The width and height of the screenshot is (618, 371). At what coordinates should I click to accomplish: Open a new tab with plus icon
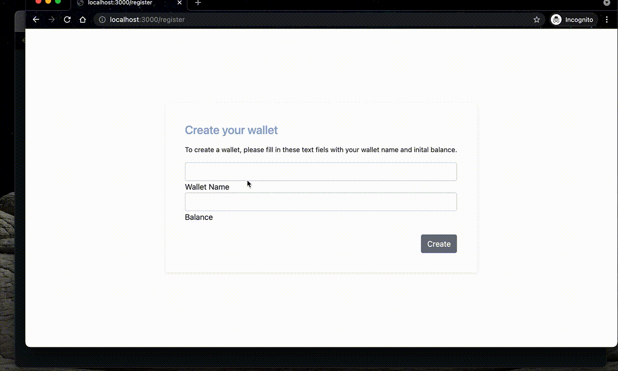[x=197, y=3]
